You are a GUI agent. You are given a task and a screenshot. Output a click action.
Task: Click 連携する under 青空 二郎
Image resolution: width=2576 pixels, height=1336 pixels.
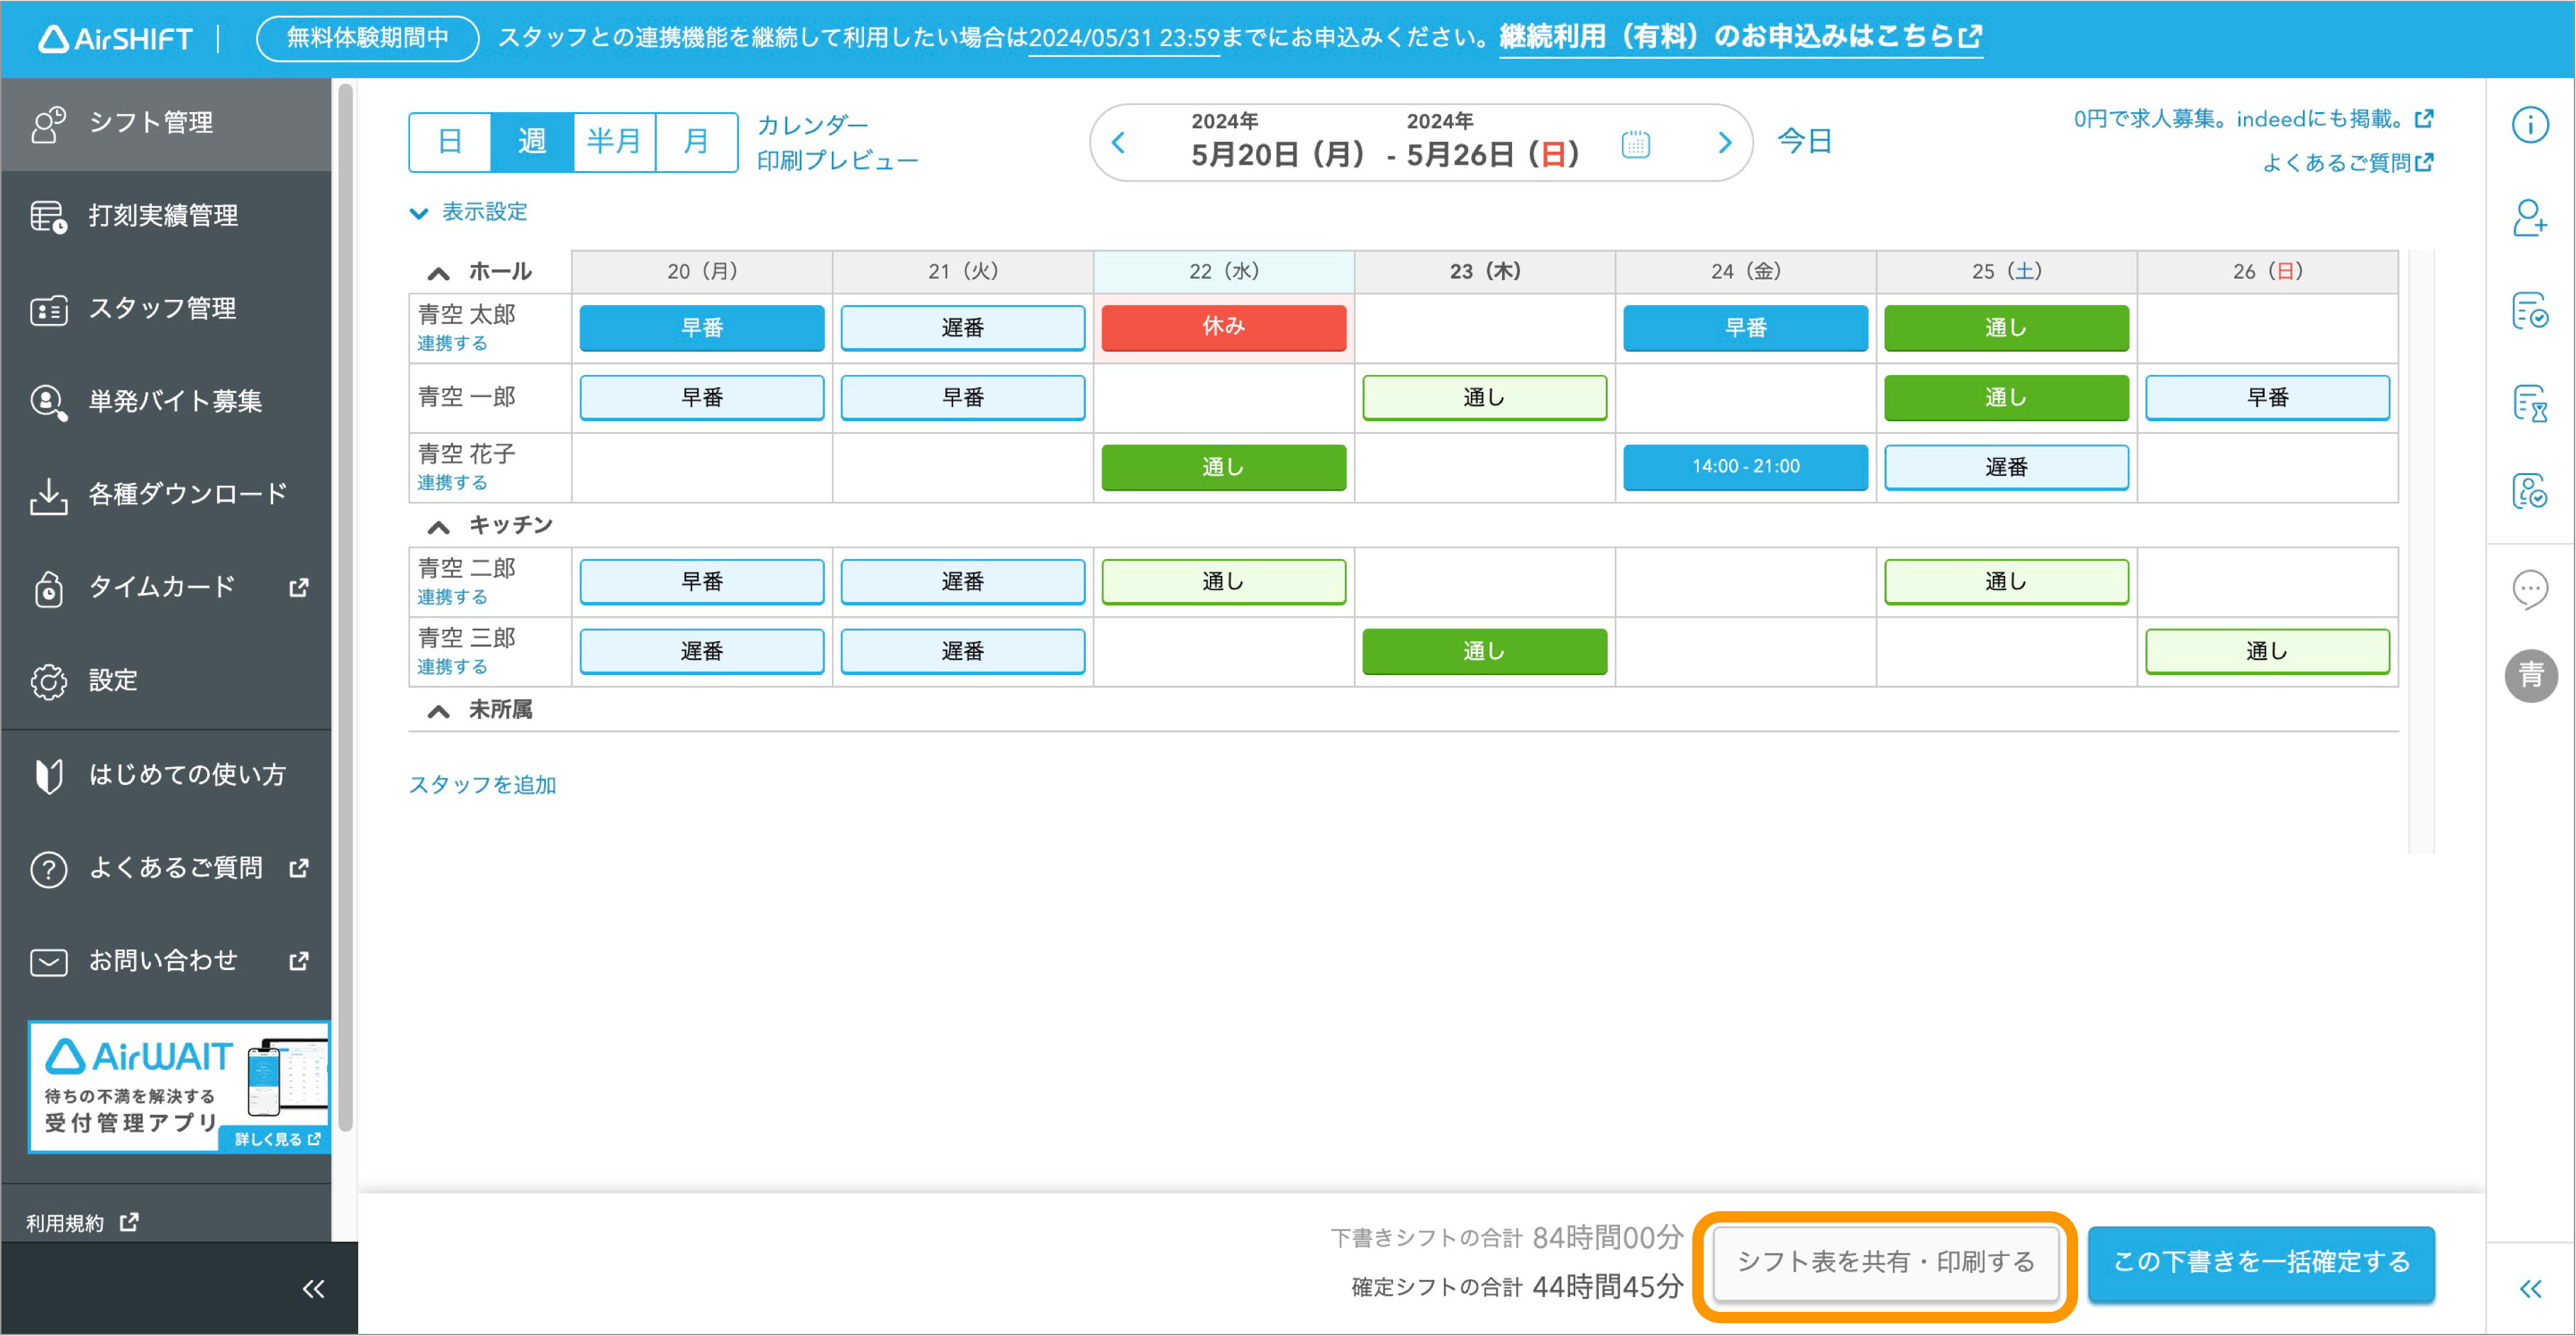click(452, 597)
